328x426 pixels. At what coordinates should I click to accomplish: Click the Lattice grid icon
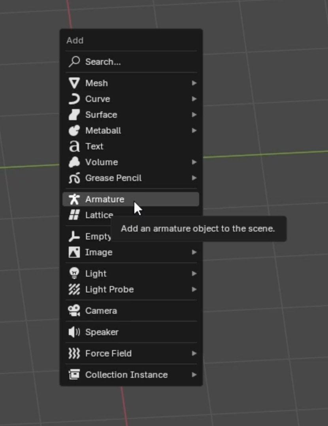74,215
